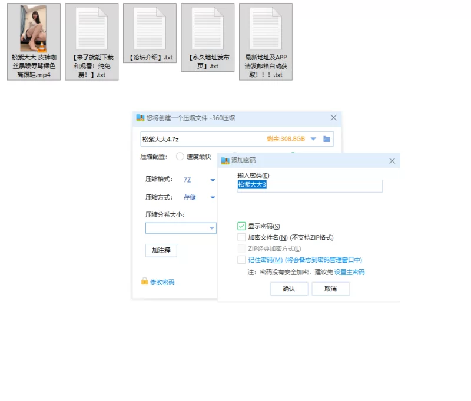Select the 【来了就能下载和观看】txt file
The width and height of the screenshot is (471, 401).
[x=92, y=42]
